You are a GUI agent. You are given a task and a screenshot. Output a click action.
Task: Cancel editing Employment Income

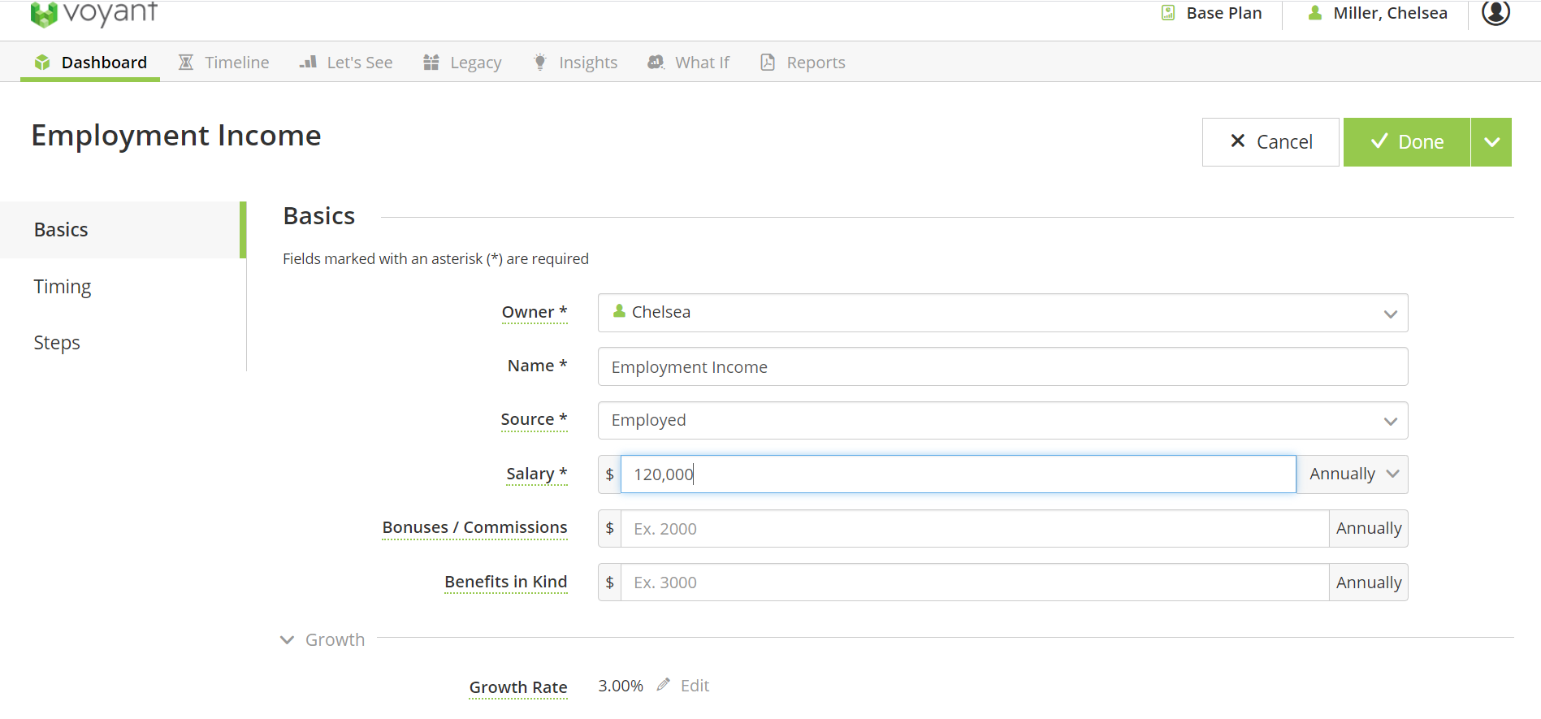[1270, 142]
